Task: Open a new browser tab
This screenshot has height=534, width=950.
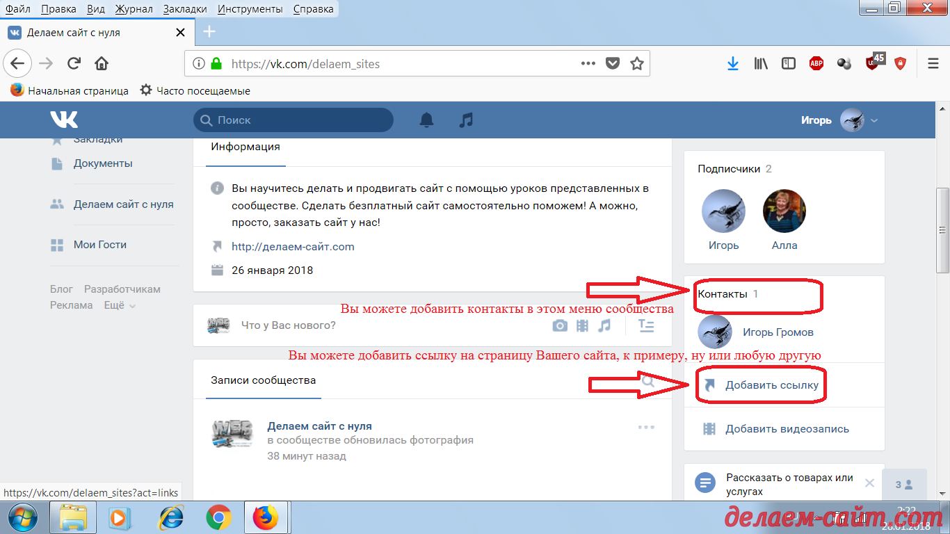Action: 209,31
